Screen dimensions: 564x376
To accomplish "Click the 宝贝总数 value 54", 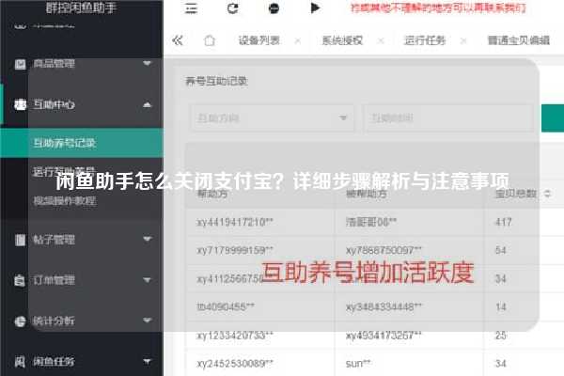I will pyautogui.click(x=501, y=250).
